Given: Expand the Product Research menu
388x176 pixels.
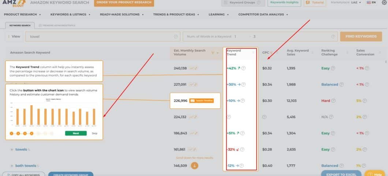Looking at the screenshot, I should (x=22, y=14).
